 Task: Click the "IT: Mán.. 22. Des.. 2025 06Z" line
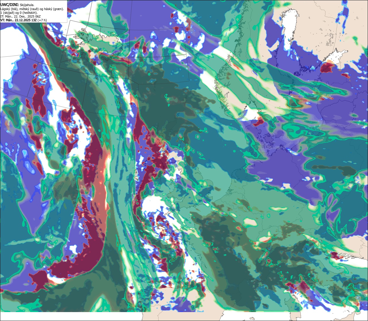(20, 17)
